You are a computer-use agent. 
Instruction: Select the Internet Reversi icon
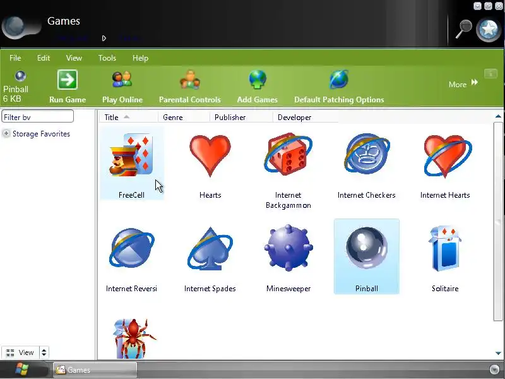[132, 248]
